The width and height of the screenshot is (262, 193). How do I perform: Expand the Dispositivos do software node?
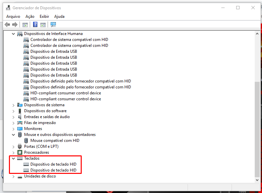click(13, 111)
